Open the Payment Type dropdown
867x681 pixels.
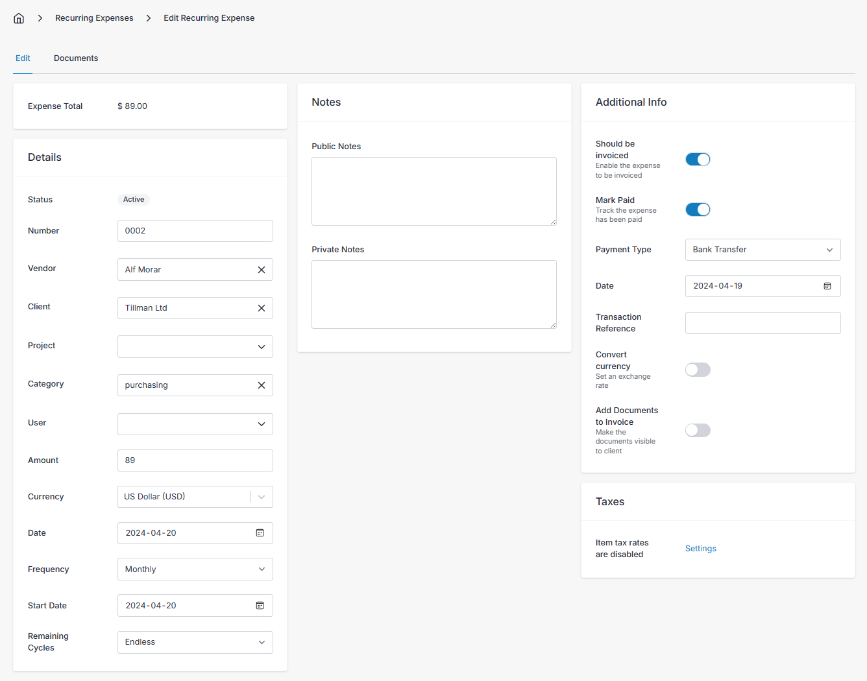[x=763, y=249]
